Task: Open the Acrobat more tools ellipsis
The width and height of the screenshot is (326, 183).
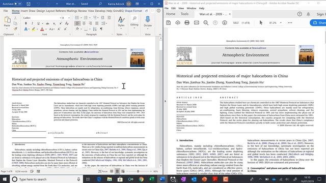Action: coord(290,22)
